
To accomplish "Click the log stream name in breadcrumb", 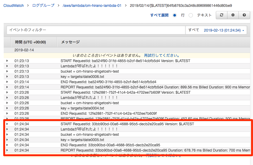I will tap(181, 6).
